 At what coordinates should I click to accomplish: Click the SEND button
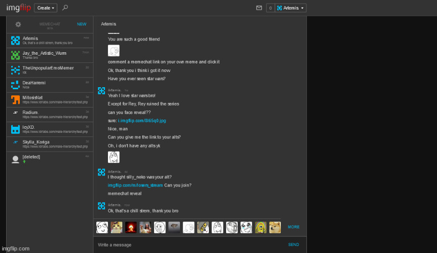(x=294, y=244)
